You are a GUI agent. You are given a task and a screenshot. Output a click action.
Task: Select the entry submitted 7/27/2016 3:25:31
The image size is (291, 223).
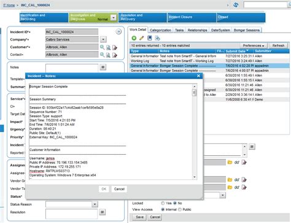(x=209, y=56)
